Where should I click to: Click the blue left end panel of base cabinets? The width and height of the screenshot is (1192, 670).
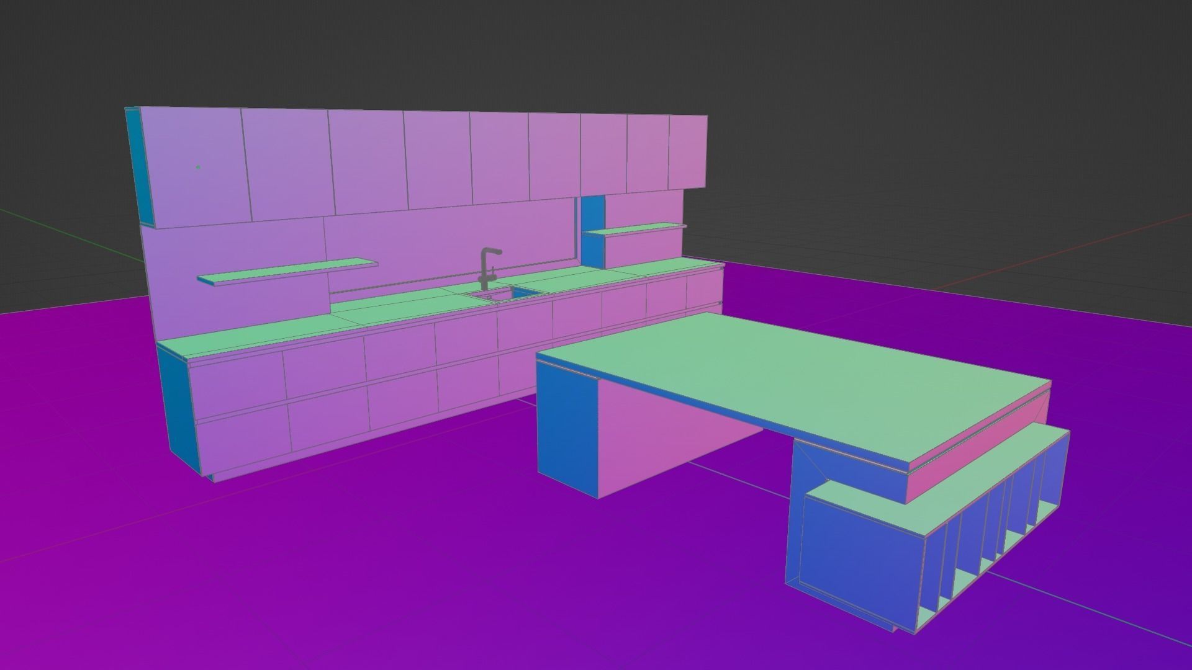pos(178,409)
